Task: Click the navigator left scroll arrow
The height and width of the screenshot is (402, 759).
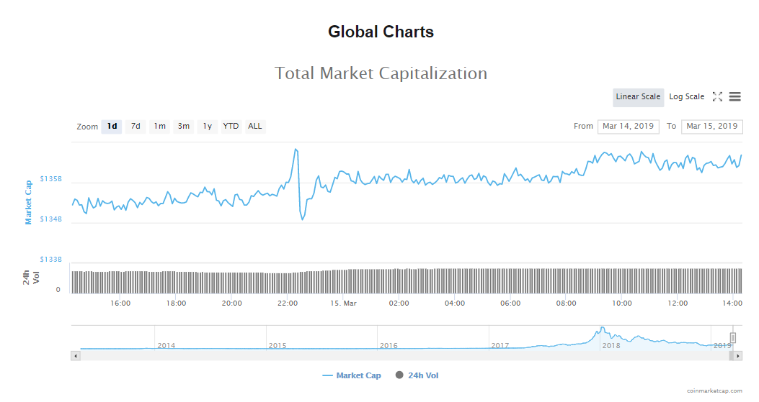Action: [x=75, y=356]
